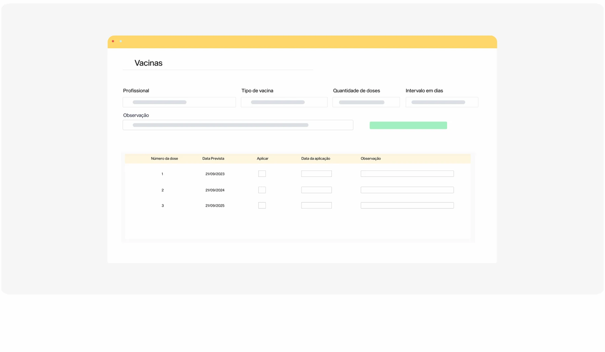
Task: Check the Aplicar box for dose 1
Action: click(x=262, y=173)
